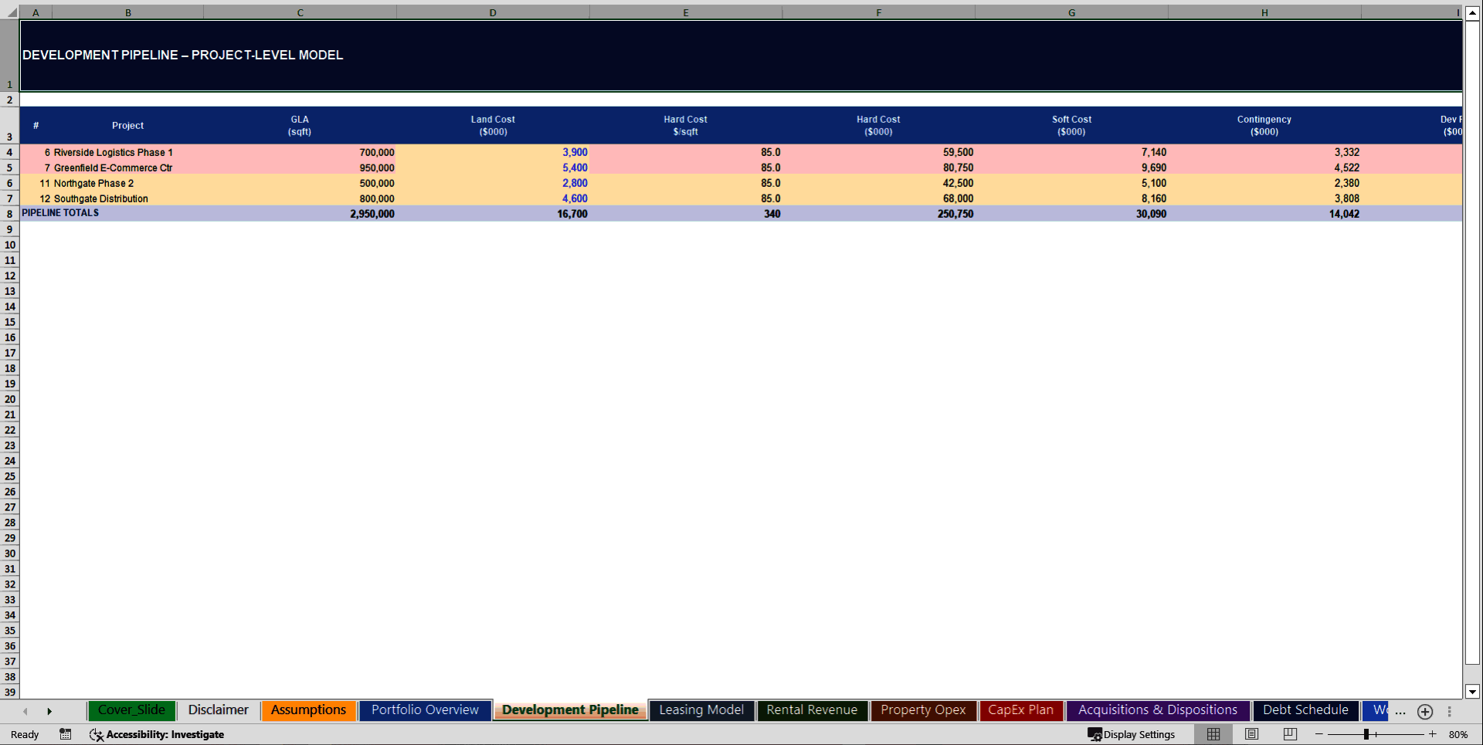Click the Ready status indicator
The image size is (1483, 745).
pos(24,734)
